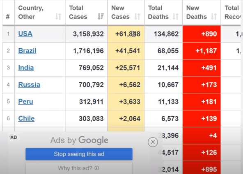The image size is (243, 174).
Task: Open the USA country link
Action: click(x=25, y=34)
